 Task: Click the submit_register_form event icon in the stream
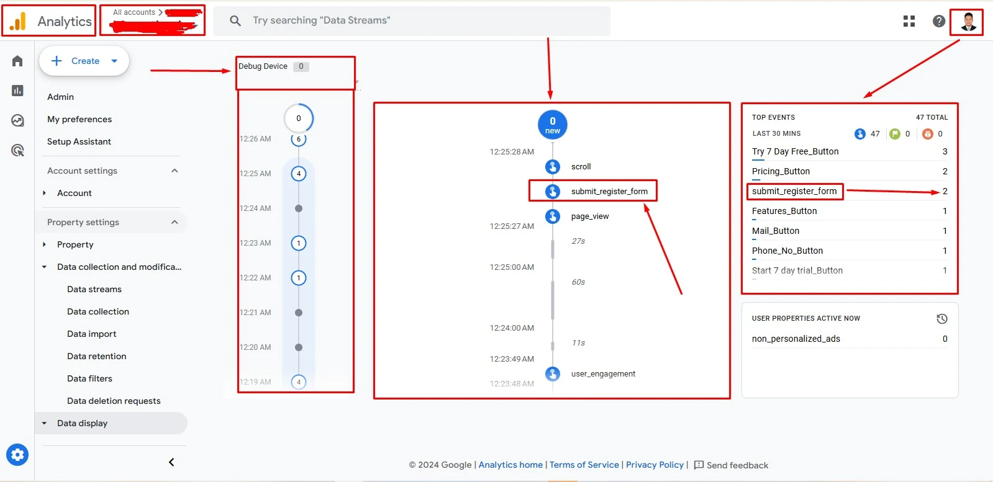(553, 192)
